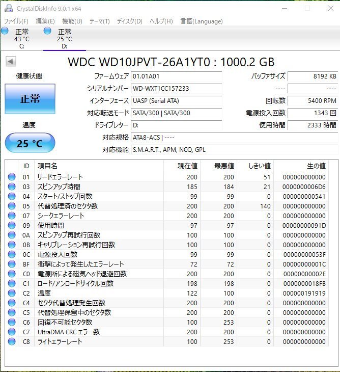Screen dimensions: 340x372
Task: Click the buffer size value 8192 KB
Action: (313, 76)
